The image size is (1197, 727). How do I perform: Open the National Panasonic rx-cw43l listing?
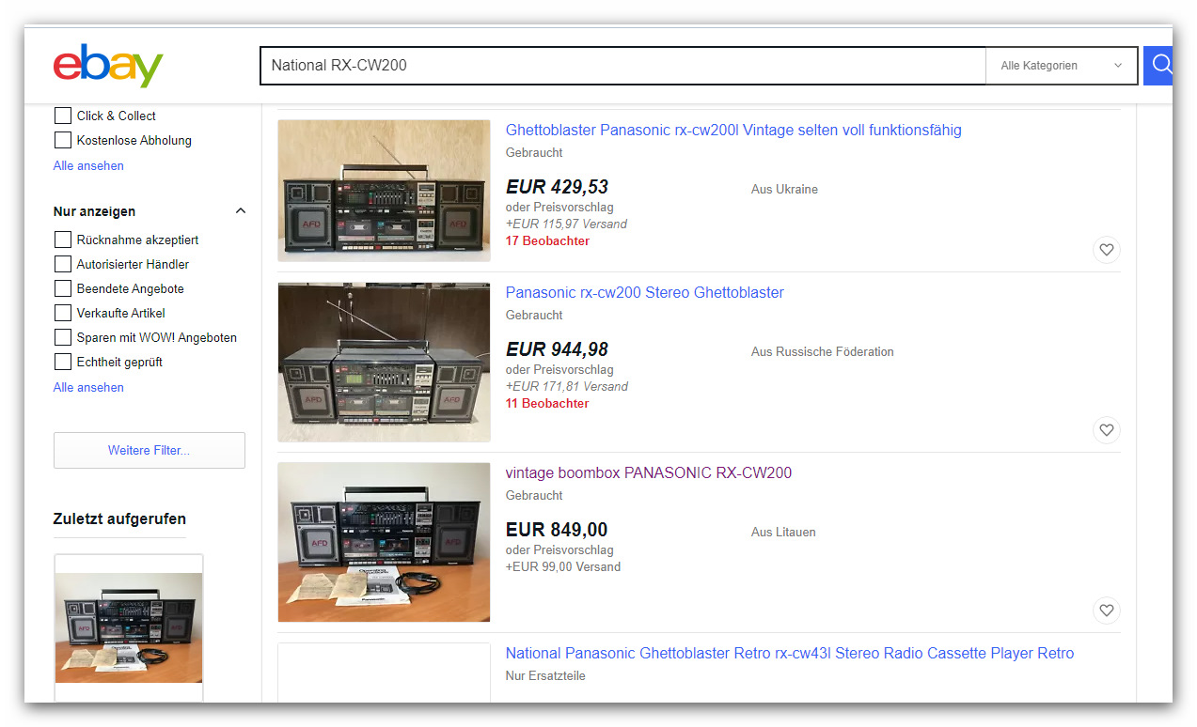click(789, 653)
